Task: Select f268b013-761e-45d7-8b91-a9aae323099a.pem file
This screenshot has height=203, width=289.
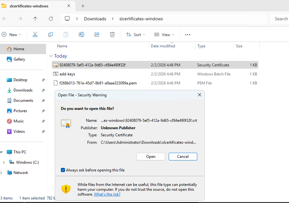Action: pos(155,83)
